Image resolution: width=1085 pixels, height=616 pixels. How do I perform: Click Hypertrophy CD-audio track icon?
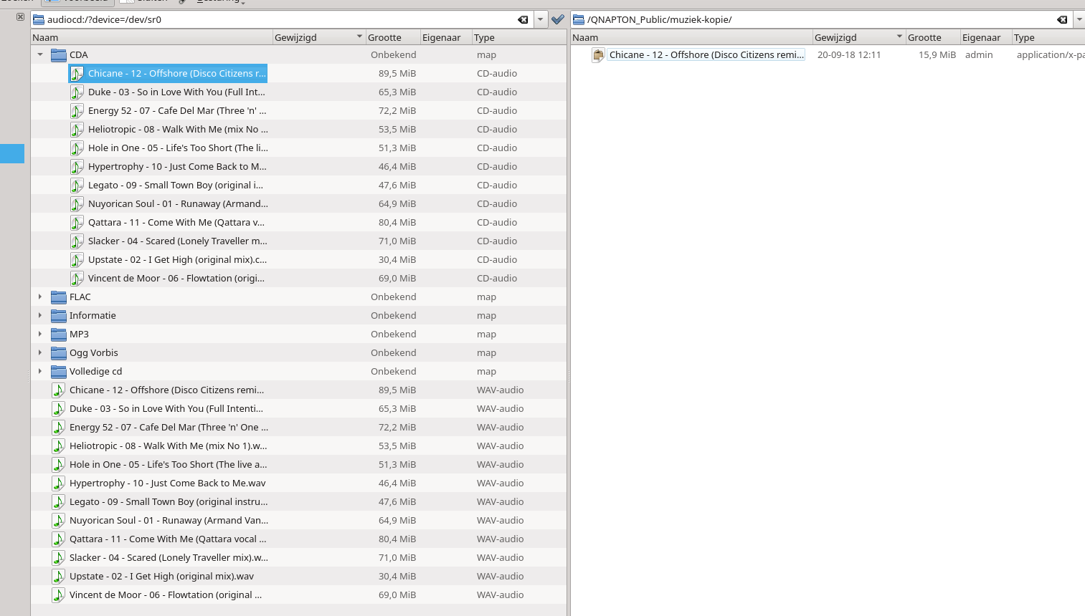tap(77, 166)
